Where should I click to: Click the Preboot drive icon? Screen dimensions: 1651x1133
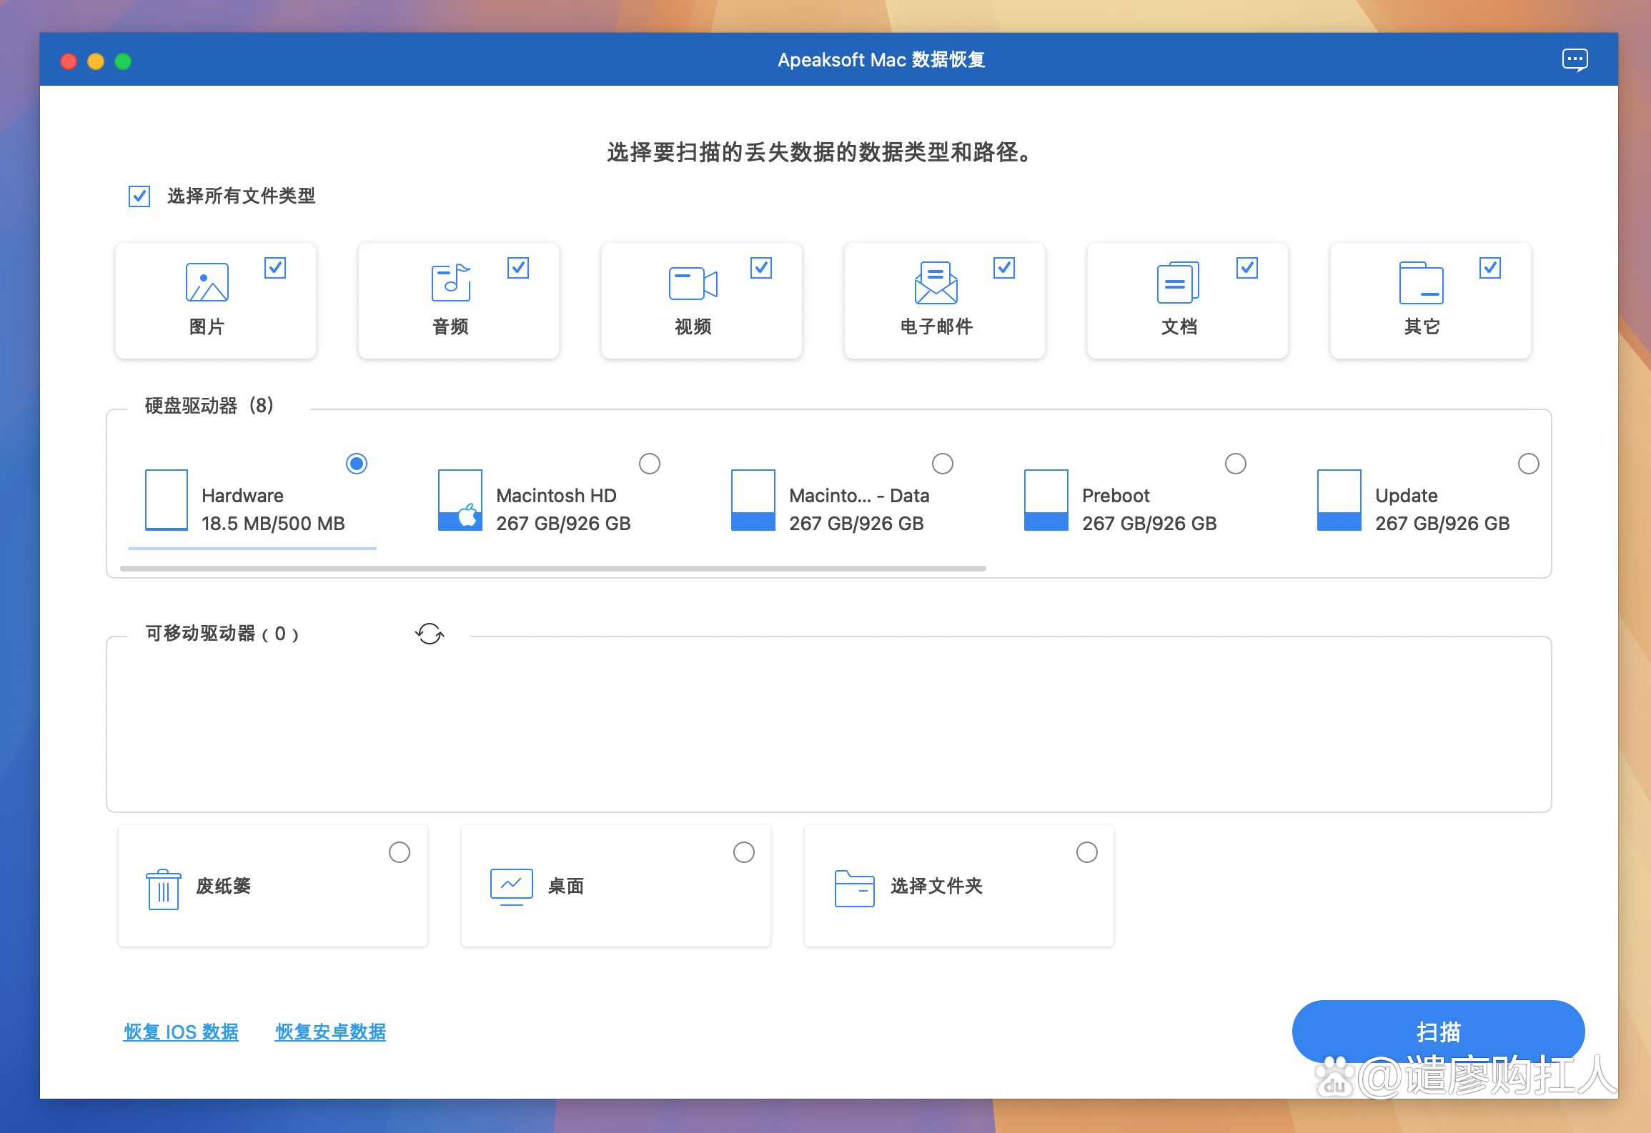[1046, 500]
